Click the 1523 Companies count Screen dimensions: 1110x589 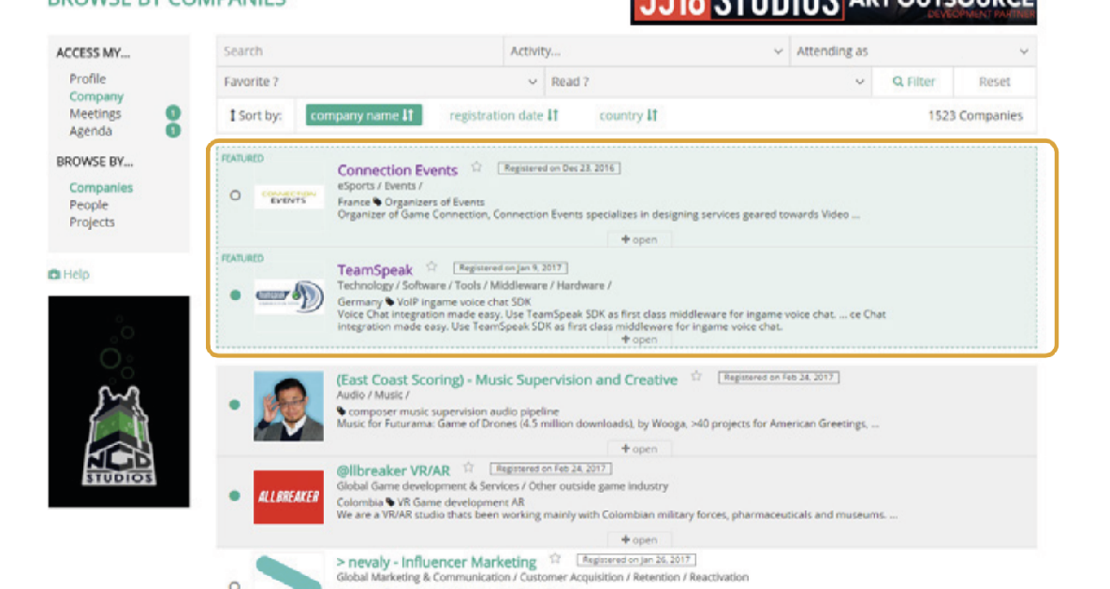tap(975, 115)
